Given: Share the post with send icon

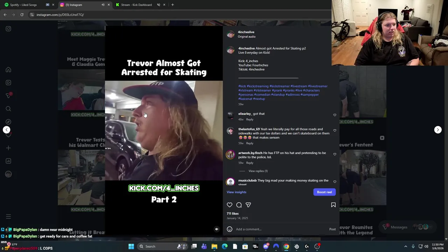Looking at the screenshot, I should click(x=248, y=205).
